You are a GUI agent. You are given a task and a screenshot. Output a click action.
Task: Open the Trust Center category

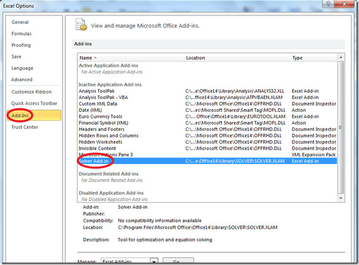25,127
